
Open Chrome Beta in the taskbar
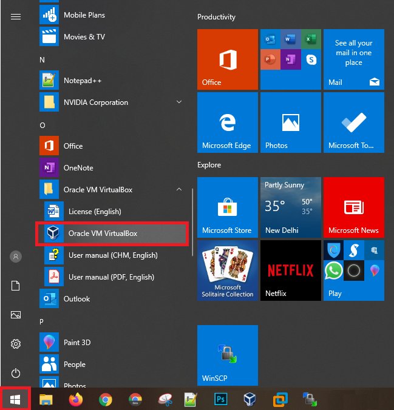click(135, 400)
